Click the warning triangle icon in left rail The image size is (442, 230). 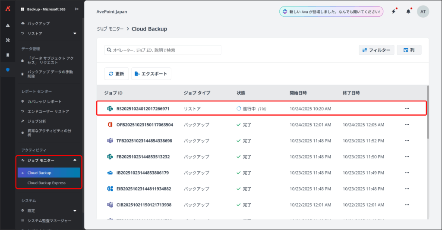(7, 25)
